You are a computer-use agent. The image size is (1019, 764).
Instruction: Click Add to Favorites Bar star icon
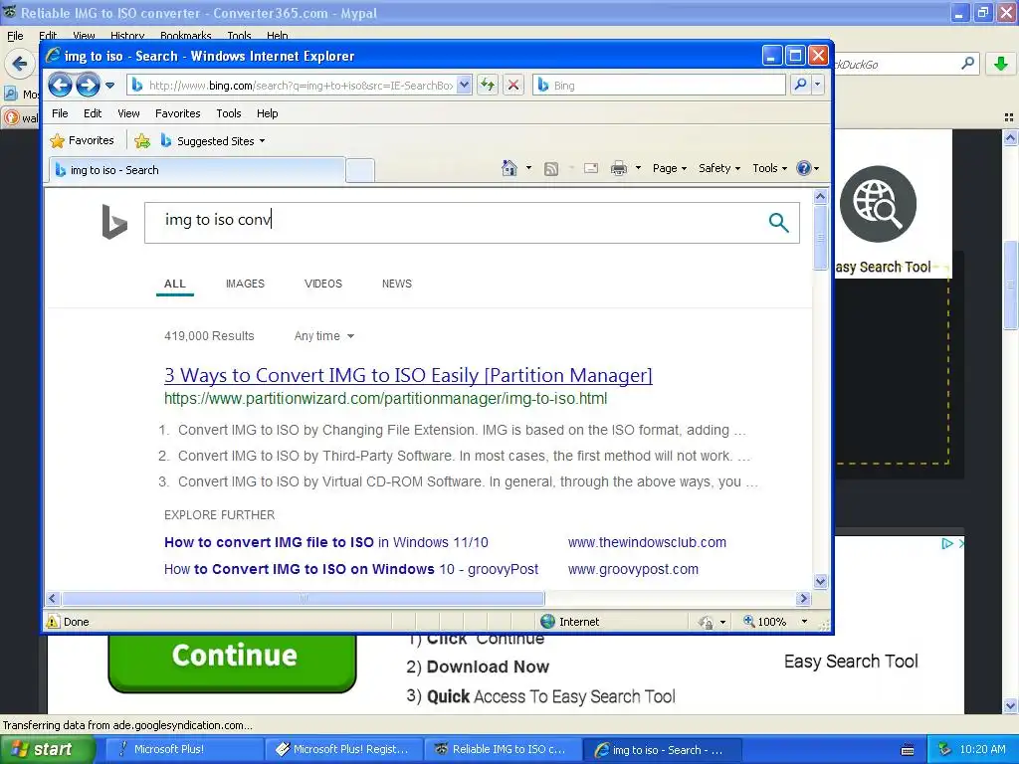142,140
